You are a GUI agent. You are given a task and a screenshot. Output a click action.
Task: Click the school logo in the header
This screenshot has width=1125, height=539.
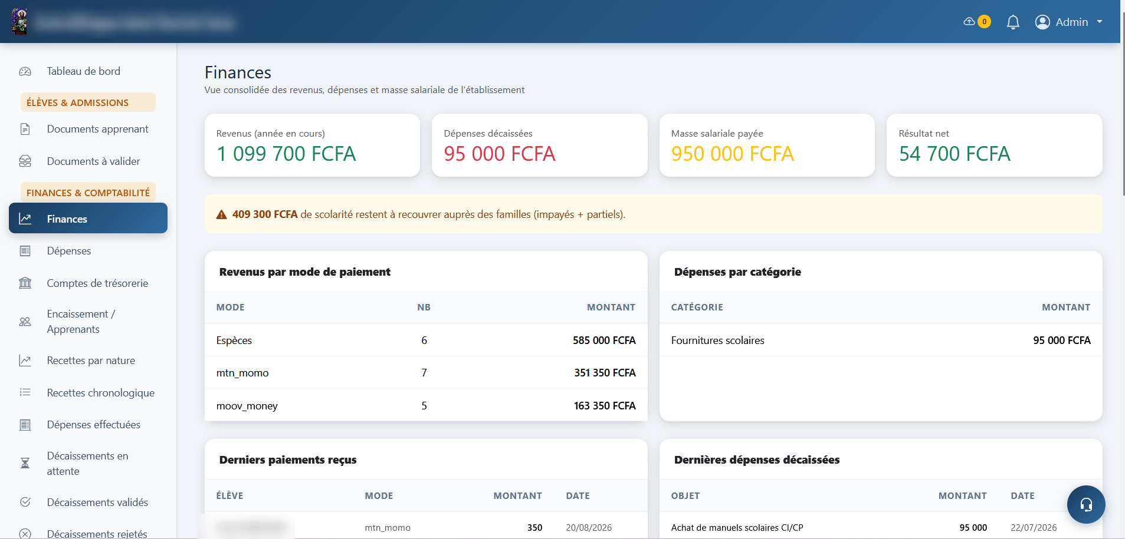click(x=19, y=22)
